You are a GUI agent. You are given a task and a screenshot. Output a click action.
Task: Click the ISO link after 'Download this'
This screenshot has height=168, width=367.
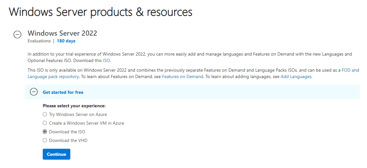tap(106, 60)
